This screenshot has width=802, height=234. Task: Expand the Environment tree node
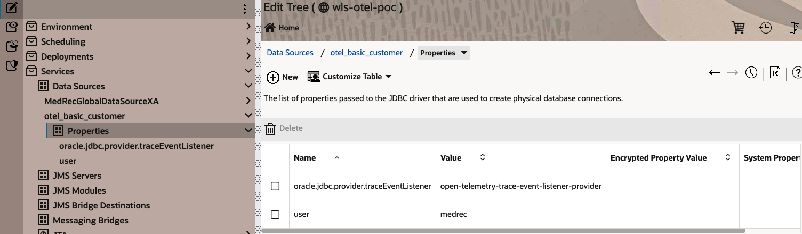[248, 27]
